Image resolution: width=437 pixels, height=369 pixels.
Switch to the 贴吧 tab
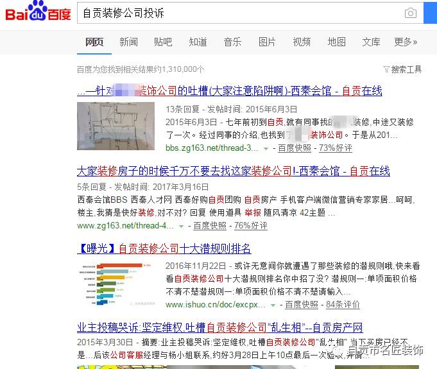163,42
